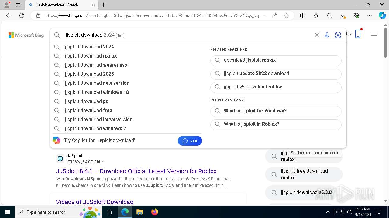Show hidden system tray icons

[x=328, y=212]
